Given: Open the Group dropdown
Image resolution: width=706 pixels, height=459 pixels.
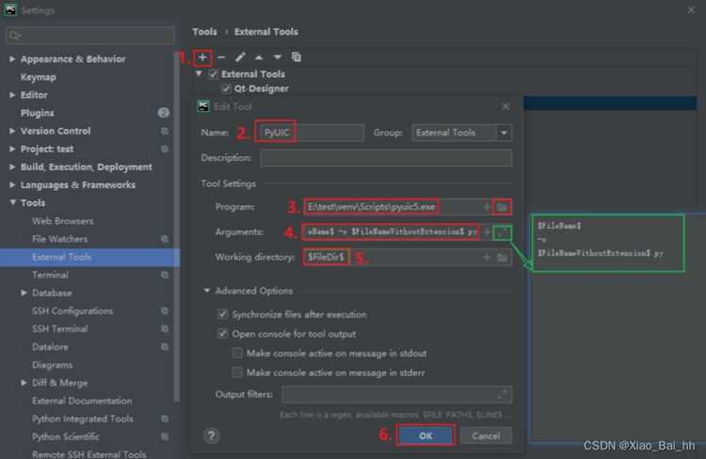Looking at the screenshot, I should 504,133.
